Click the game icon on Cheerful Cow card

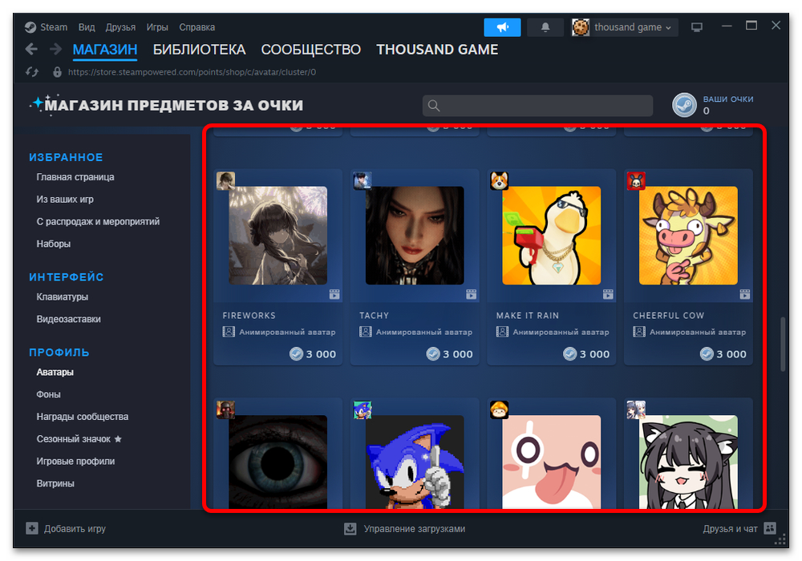[636, 181]
